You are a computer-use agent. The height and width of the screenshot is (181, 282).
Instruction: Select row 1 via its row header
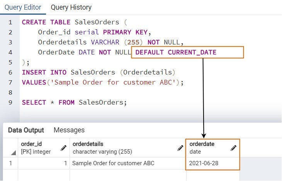pyautogui.click(x=10, y=163)
